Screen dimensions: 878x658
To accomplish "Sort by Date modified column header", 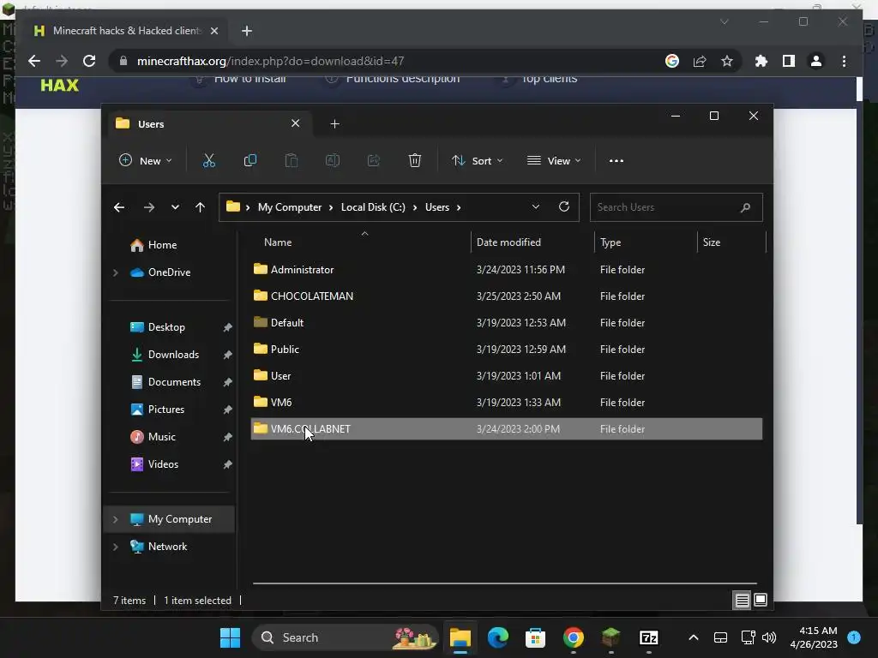I will (532, 242).
